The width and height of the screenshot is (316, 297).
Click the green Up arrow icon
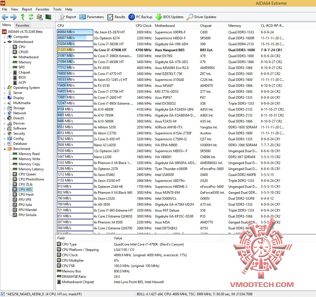23,17
